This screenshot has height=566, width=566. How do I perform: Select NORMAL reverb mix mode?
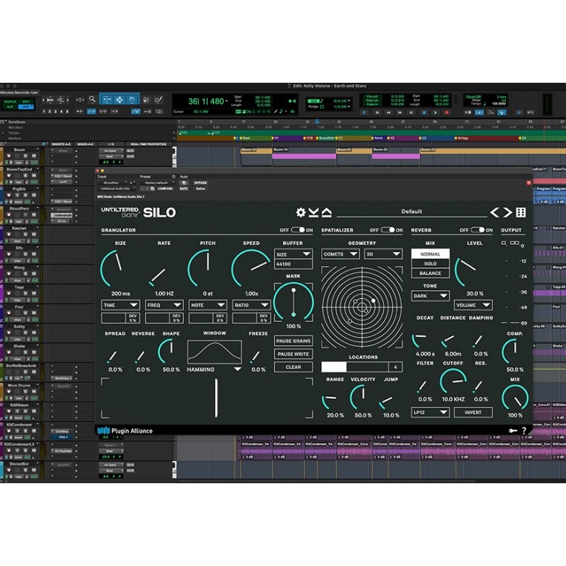pyautogui.click(x=430, y=254)
